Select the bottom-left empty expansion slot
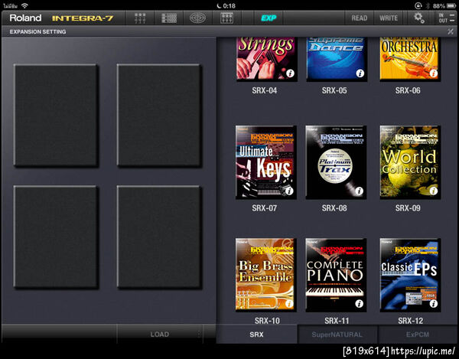Screen dimensions: 459x359 tap(56, 237)
